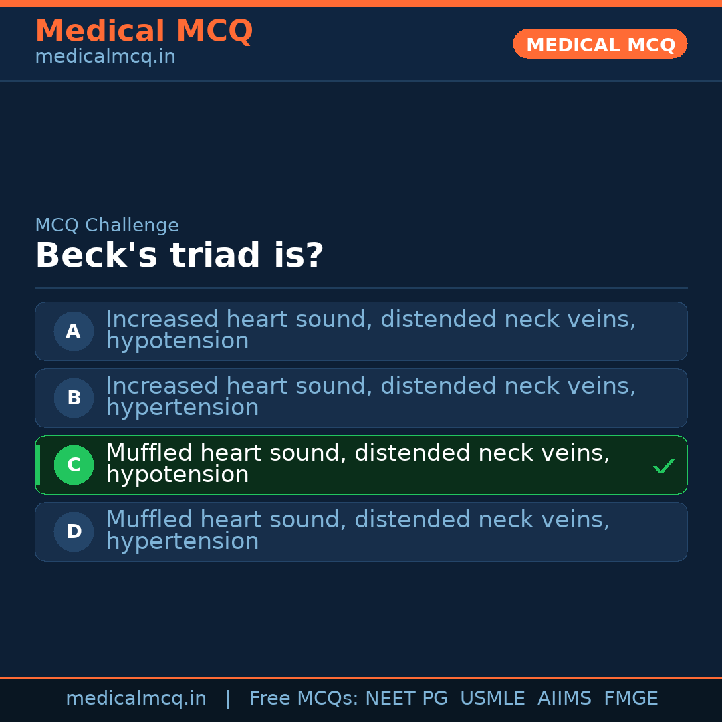Click the question 'Beck's triad is?'
The width and height of the screenshot is (722, 722).
pos(179,256)
